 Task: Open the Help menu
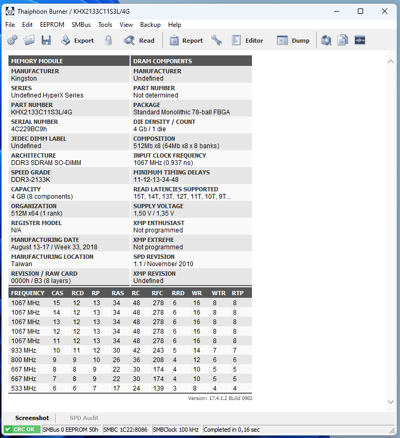174,25
